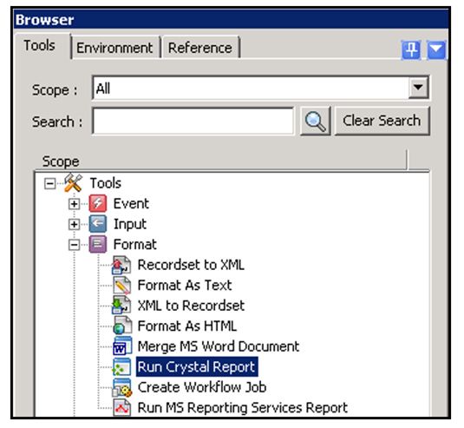Viewport: 464px width, 428px height.
Task: Open the blue dropdown arrow panel menu
Action: pos(436,49)
